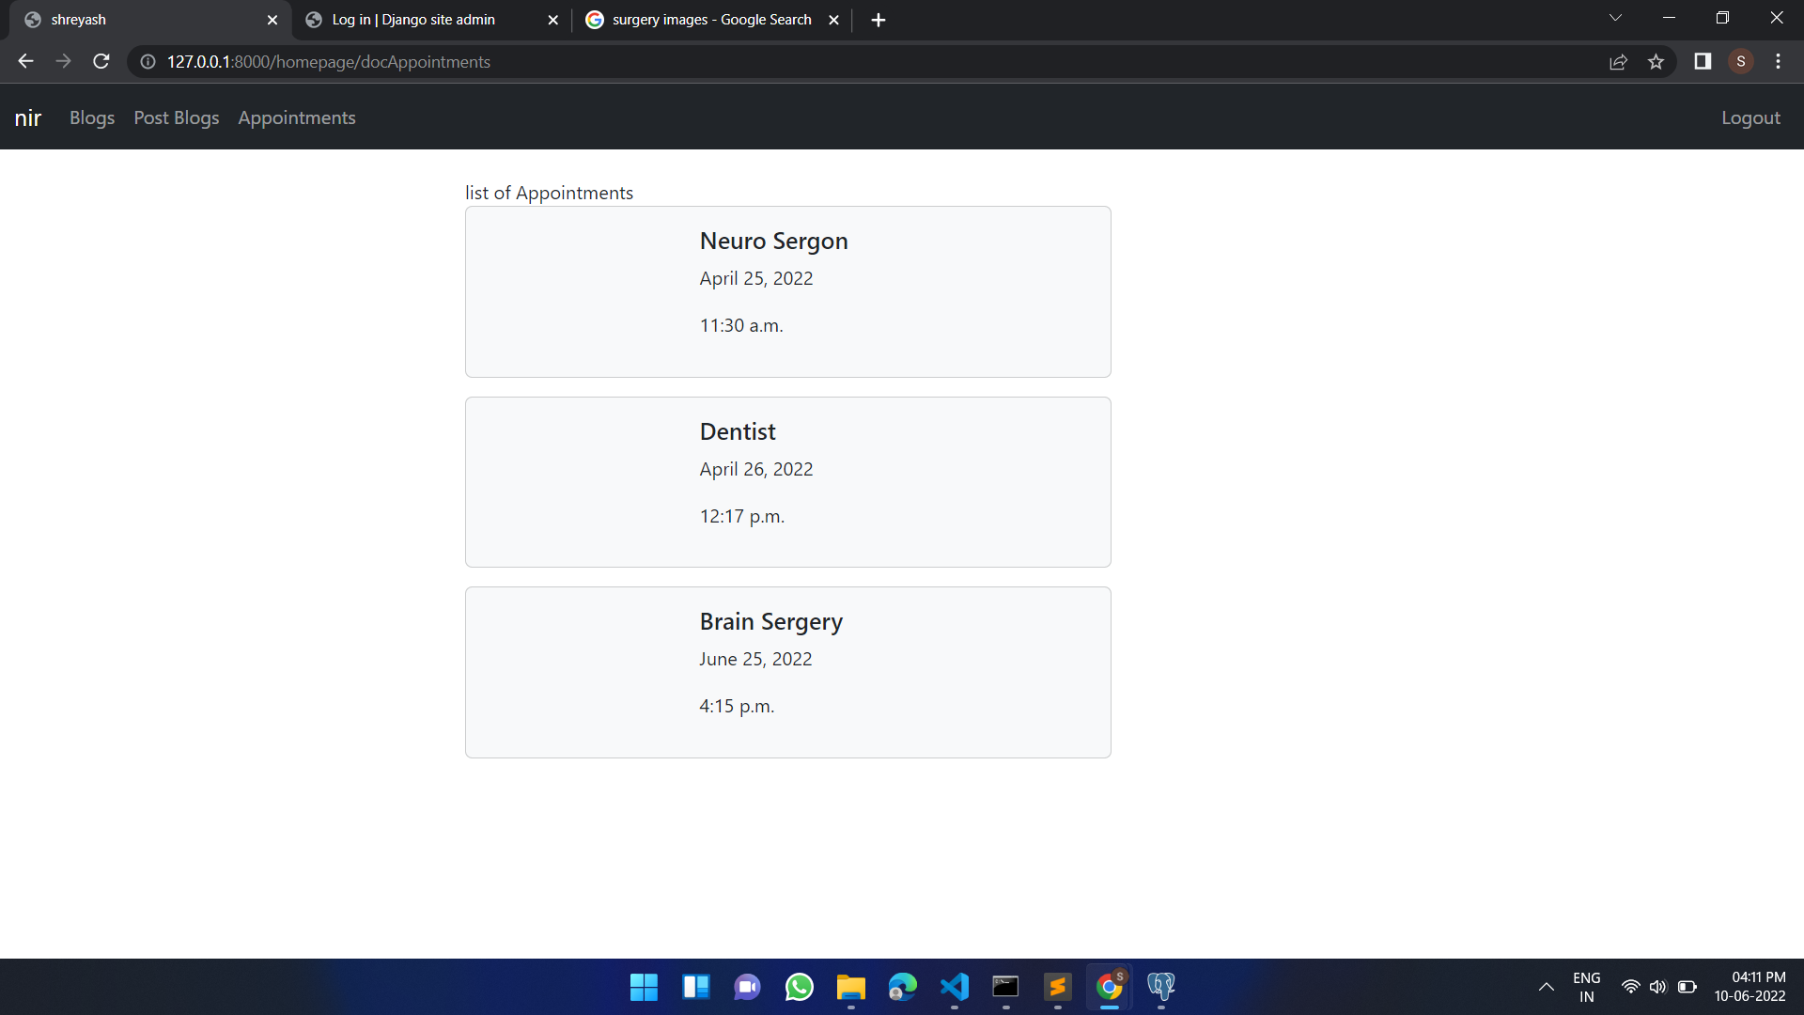
Task: Navigate to Post Blogs
Action: point(176,117)
